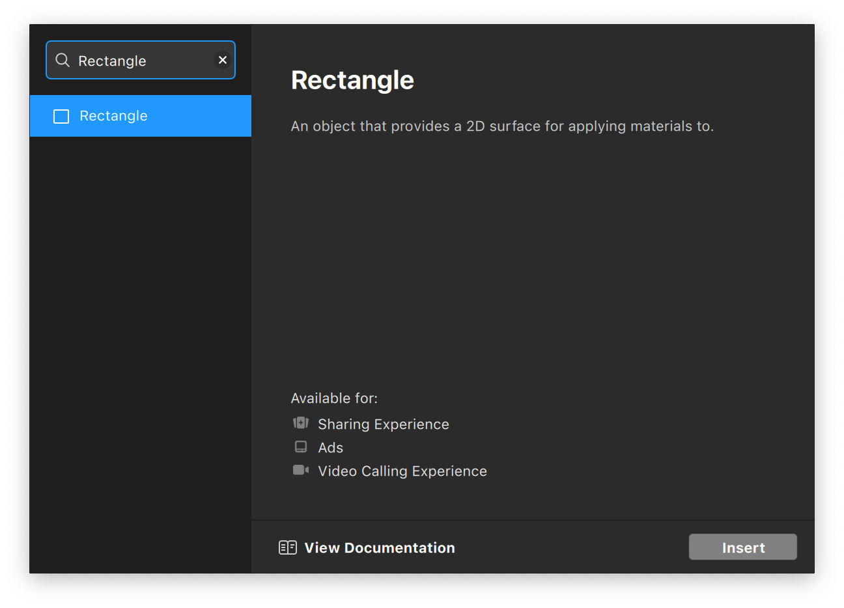Click the search magnifier icon
Image resolution: width=844 pixels, height=608 pixels.
63,61
